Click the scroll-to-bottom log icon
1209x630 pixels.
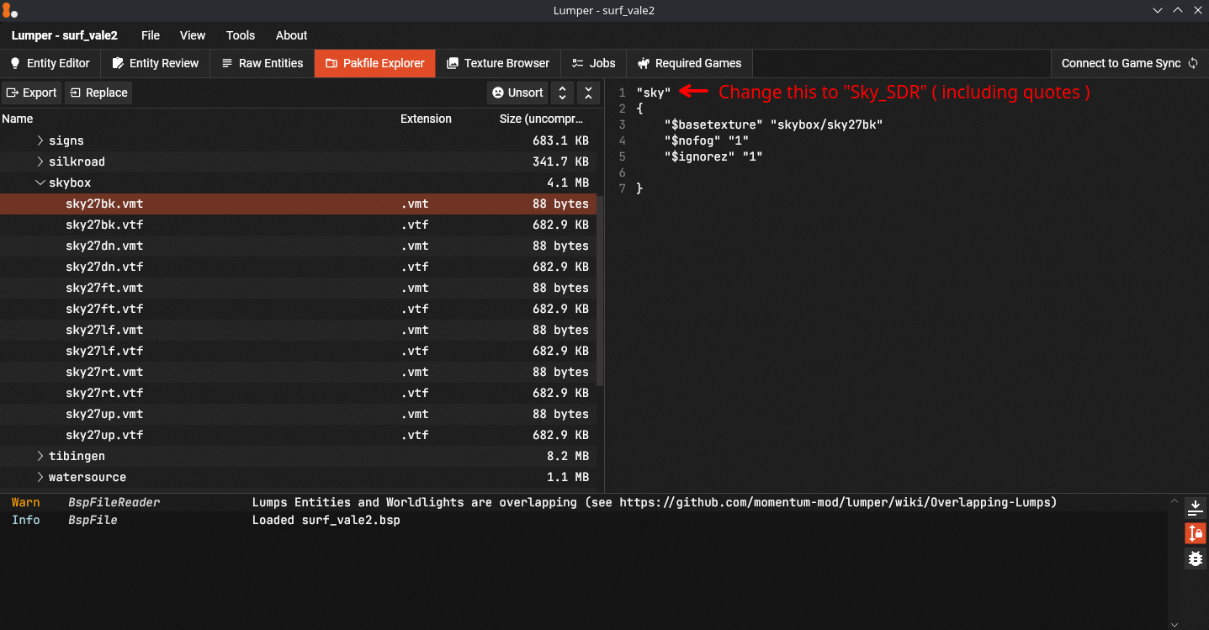(x=1195, y=507)
